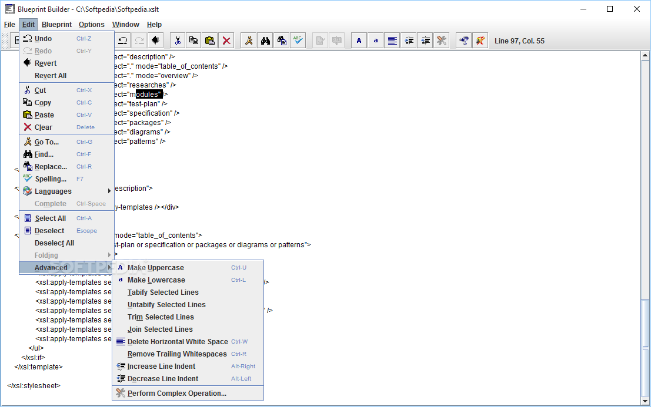This screenshot has width=651, height=407.
Task: Click the vertical scrollbar thumb
Action: coord(645,347)
